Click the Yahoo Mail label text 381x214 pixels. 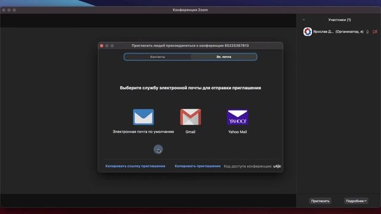(238, 132)
